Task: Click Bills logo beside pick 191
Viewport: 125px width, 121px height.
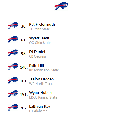Action: (13, 94)
